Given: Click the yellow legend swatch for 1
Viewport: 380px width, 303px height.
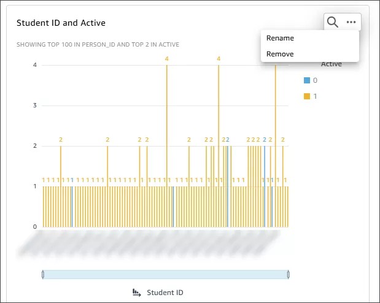Looking at the screenshot, I should (307, 96).
